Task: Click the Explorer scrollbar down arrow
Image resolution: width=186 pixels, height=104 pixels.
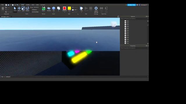Action: coord(148,44)
